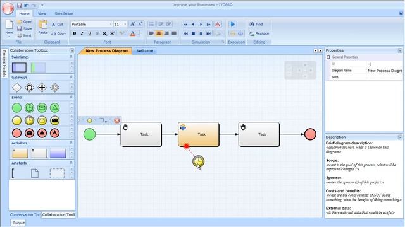Select the data object page artefact
The height and width of the screenshot is (227, 405).
35,173
